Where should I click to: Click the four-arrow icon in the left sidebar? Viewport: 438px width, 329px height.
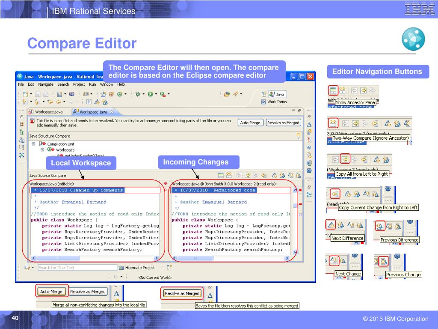[x=21, y=155]
